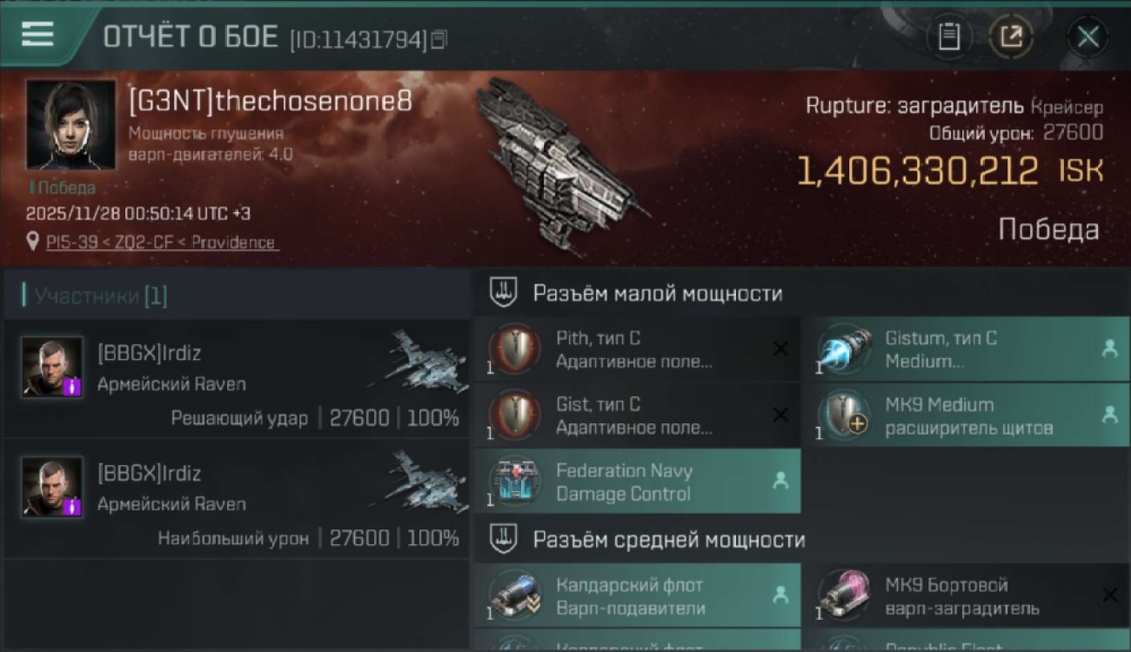Select Federation Navy Damage Control module
The image size is (1131, 652).
click(638, 482)
